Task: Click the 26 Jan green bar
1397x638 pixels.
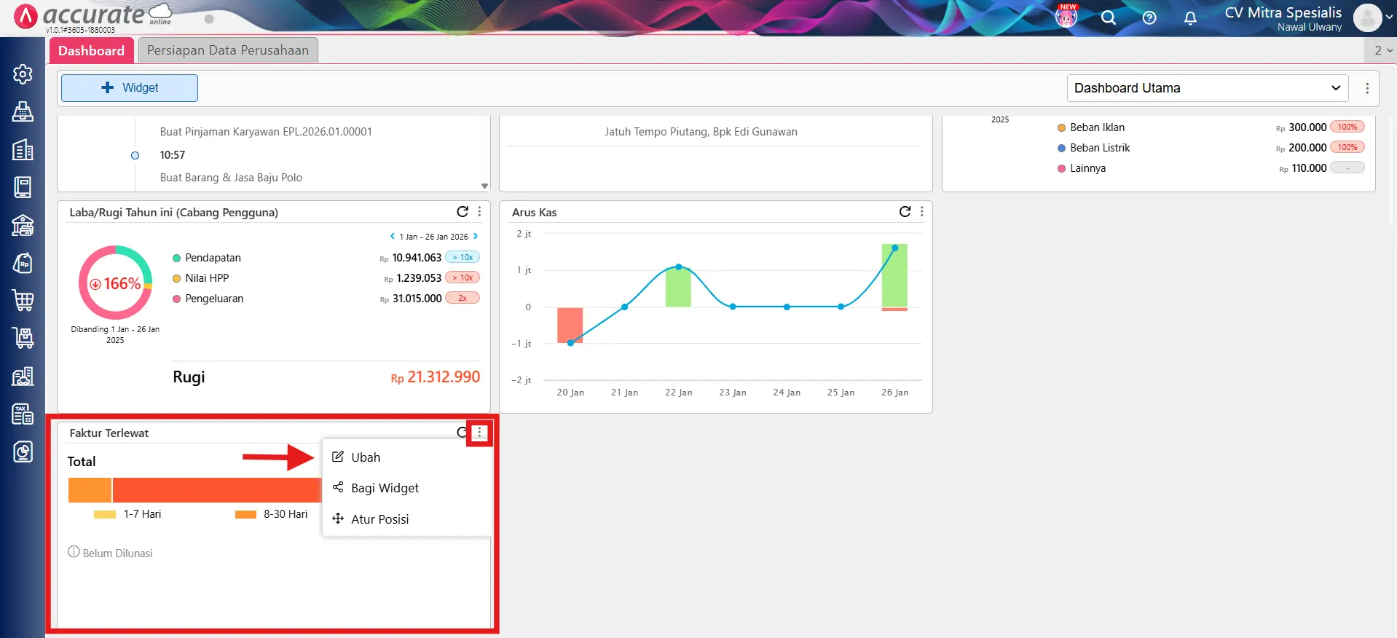Action: pyautogui.click(x=894, y=275)
